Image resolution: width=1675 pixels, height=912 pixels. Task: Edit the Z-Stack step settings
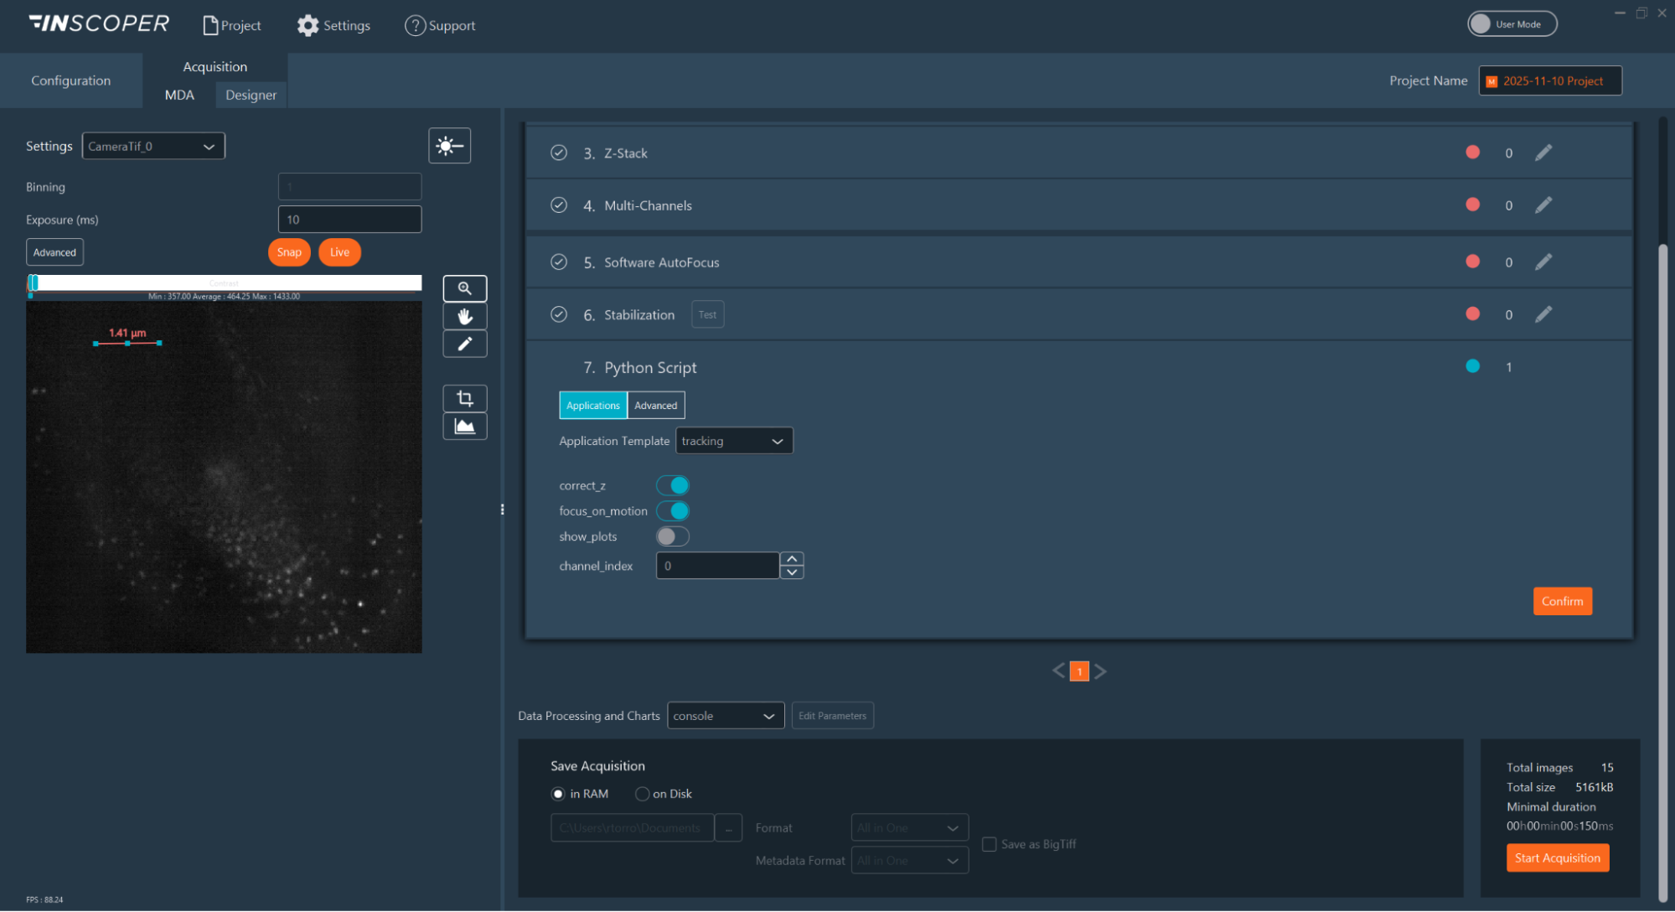tap(1543, 153)
